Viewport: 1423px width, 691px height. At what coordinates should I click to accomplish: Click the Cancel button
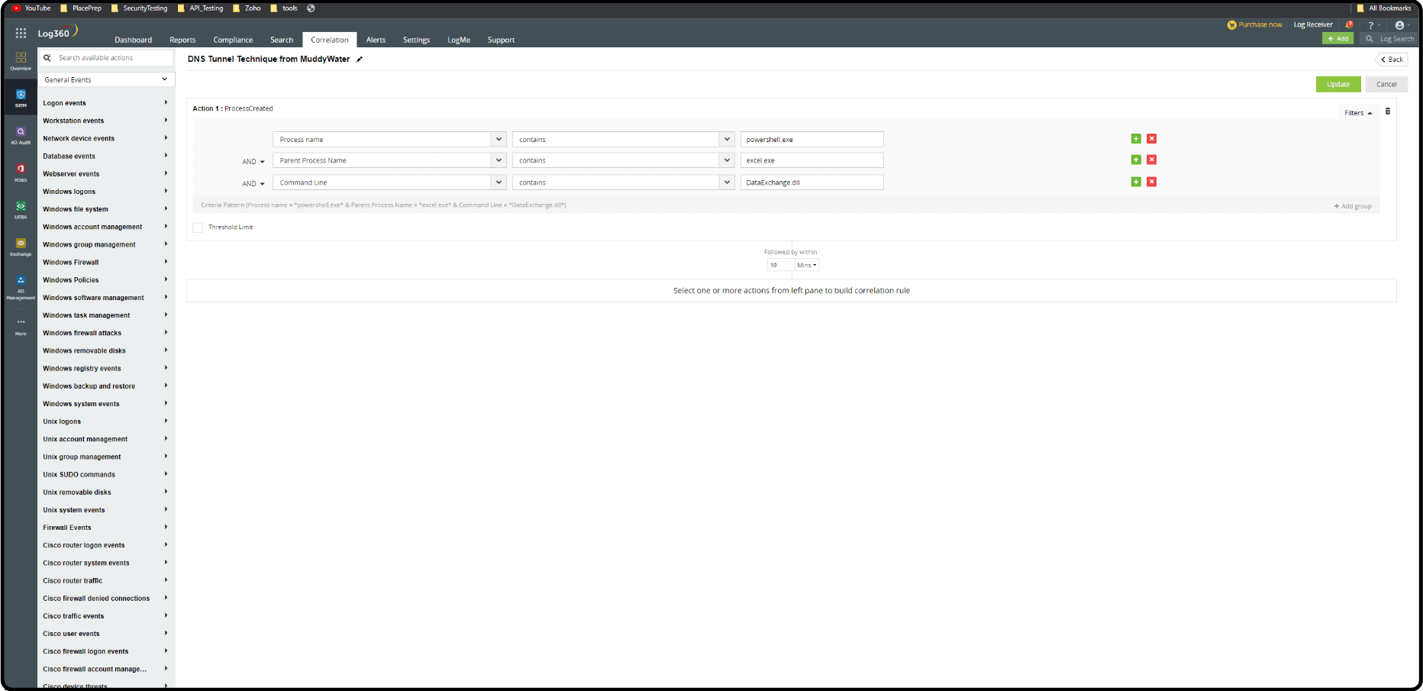click(x=1386, y=84)
